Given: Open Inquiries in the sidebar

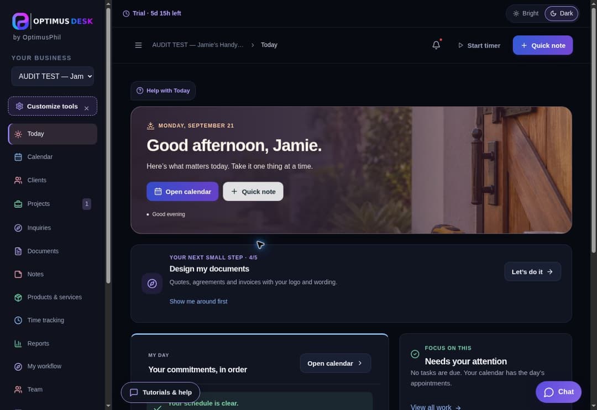Looking at the screenshot, I should pyautogui.click(x=53, y=228).
